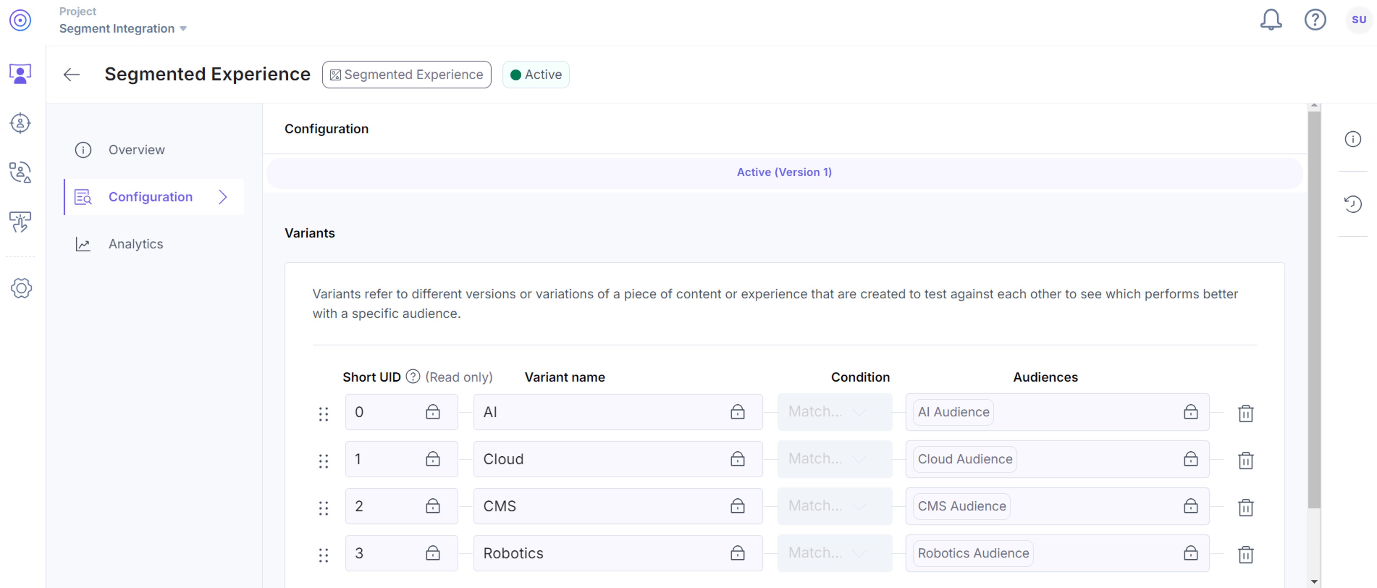Grab the drag handle of the AI row
The width and height of the screenshot is (1377, 588).
click(323, 414)
